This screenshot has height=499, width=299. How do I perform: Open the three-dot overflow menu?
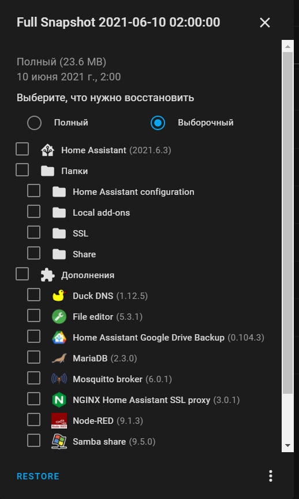(x=270, y=476)
